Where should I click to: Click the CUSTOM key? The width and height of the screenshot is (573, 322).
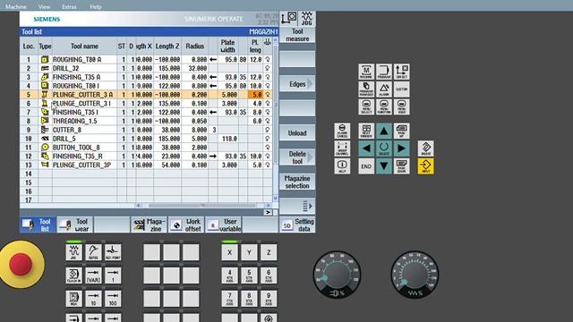pos(401,89)
